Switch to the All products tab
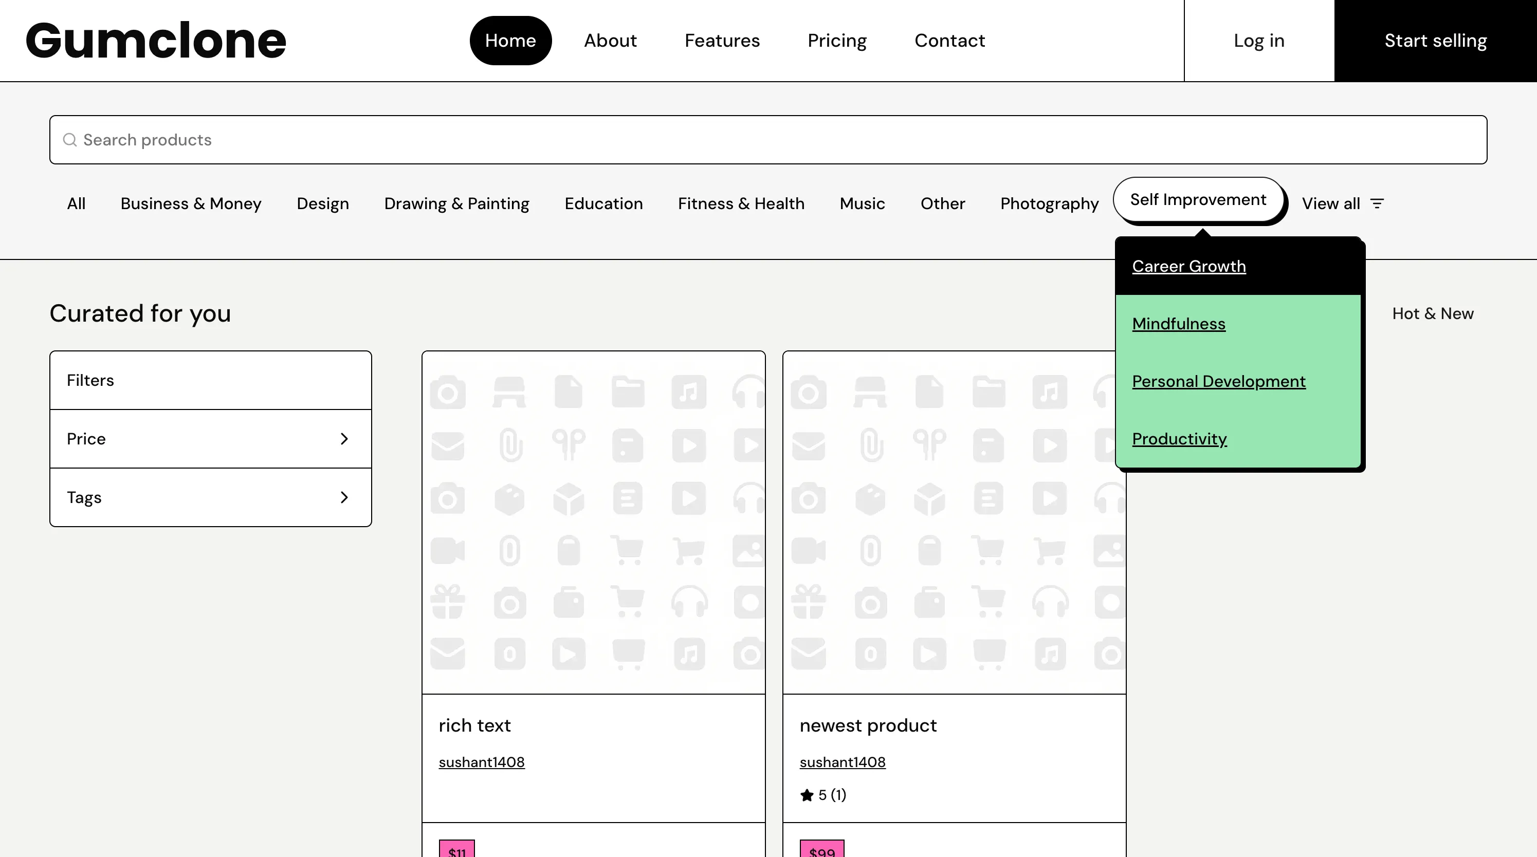The image size is (1537, 857). click(x=76, y=203)
